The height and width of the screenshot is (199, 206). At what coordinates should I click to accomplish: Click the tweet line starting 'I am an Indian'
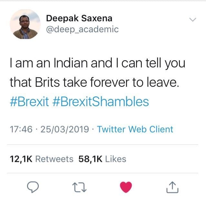tap(97, 63)
